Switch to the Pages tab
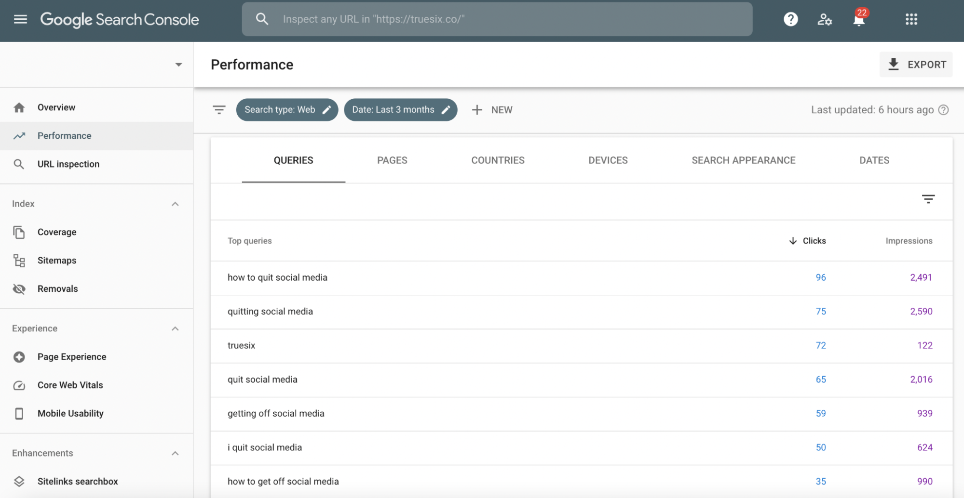 point(392,160)
